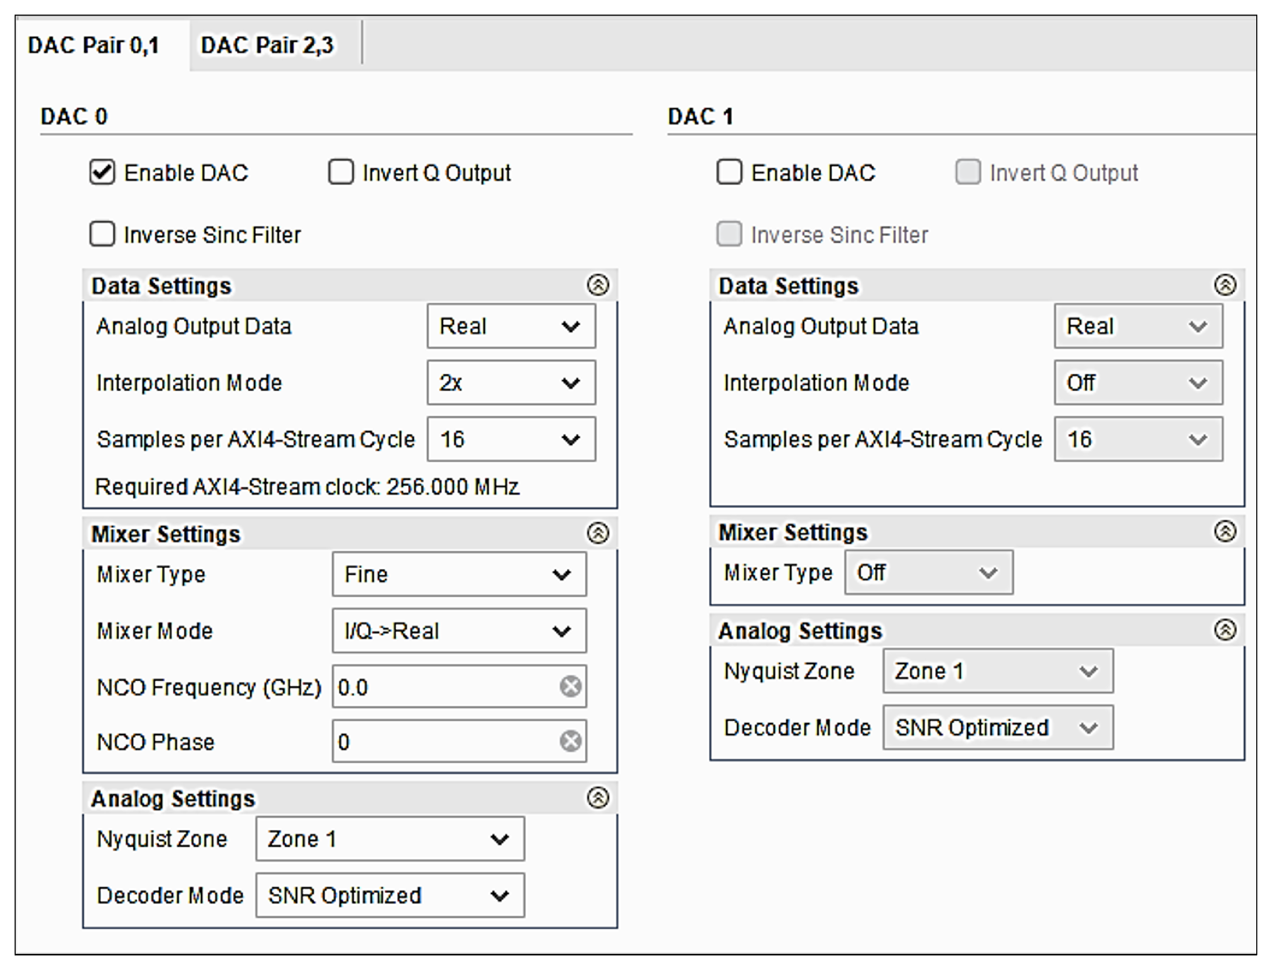Collapse DAC 1 Mixer Settings section icon
This screenshot has height=969, width=1274.
pos(1224,531)
